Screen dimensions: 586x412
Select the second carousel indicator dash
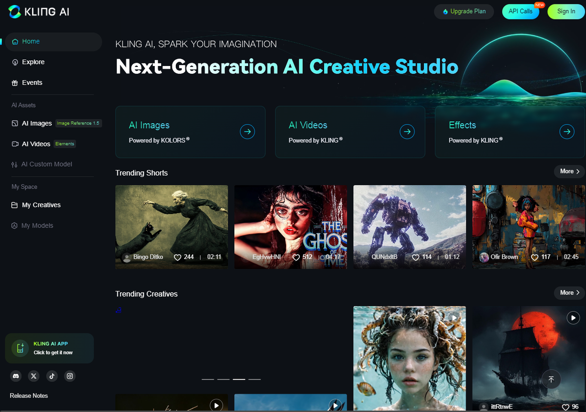[x=224, y=379]
